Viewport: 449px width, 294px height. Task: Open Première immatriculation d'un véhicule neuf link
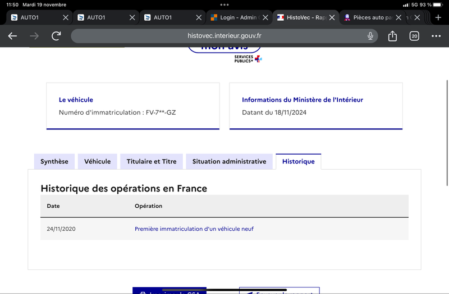[194, 229]
